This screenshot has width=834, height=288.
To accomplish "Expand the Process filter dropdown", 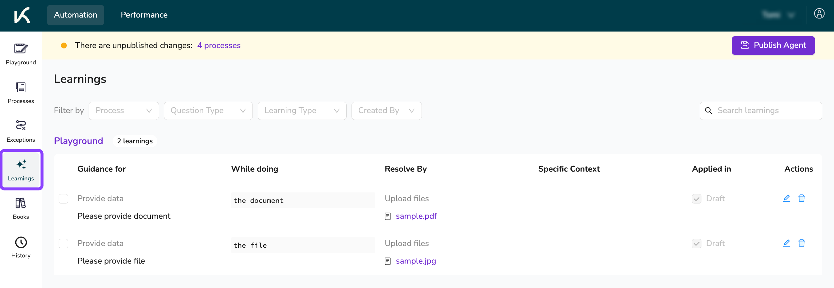I will click(123, 111).
